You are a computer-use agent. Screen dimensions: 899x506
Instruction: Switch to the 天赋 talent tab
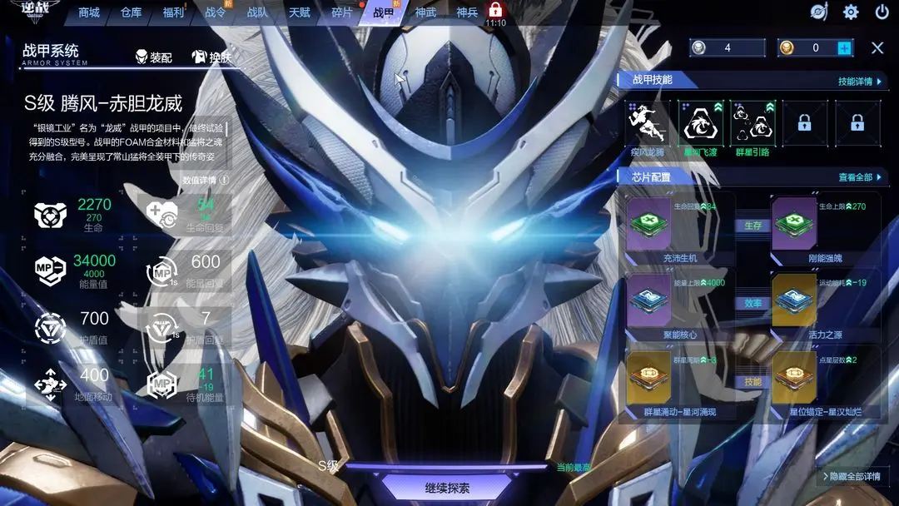299,12
